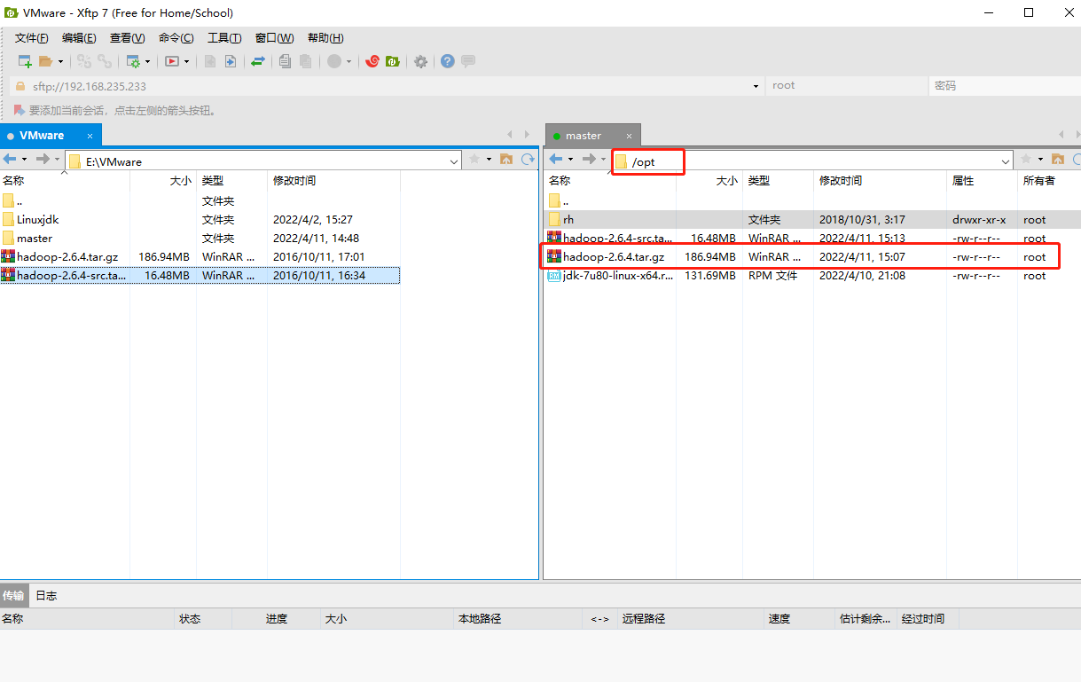Open the dropdown next to red play-screen icon
The width and height of the screenshot is (1081, 682).
coord(186,61)
